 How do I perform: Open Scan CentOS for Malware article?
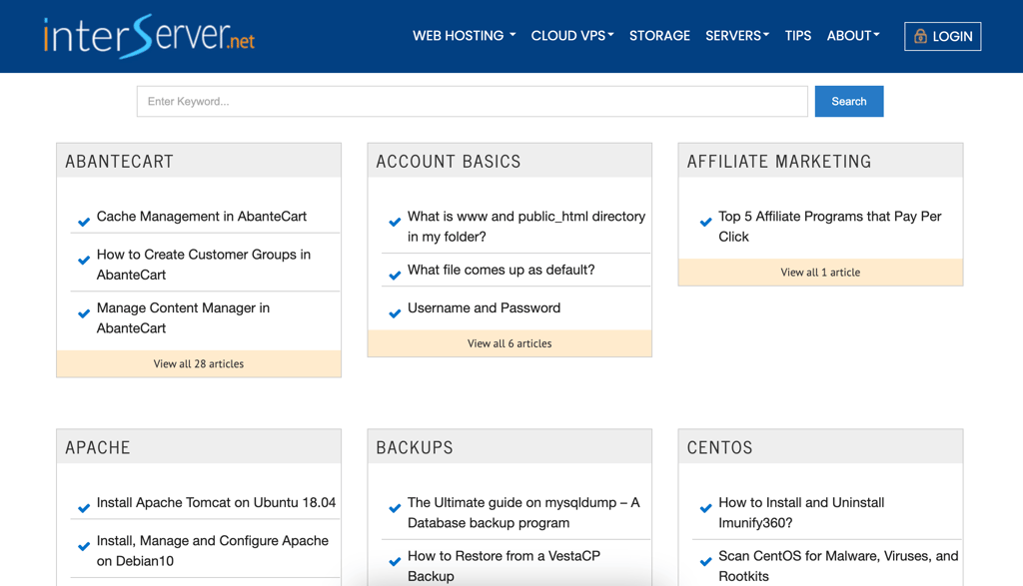click(x=838, y=566)
